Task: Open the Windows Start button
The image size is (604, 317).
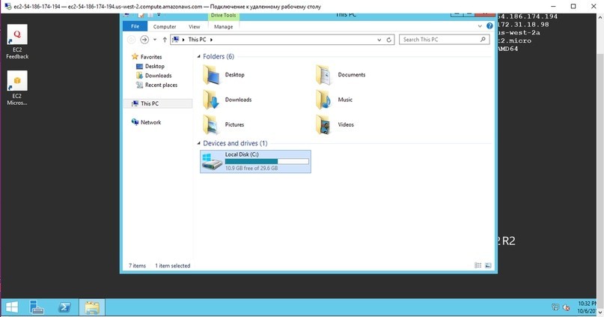Action: (x=11, y=307)
